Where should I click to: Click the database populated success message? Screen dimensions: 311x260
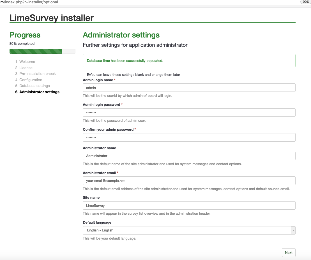coord(125,61)
